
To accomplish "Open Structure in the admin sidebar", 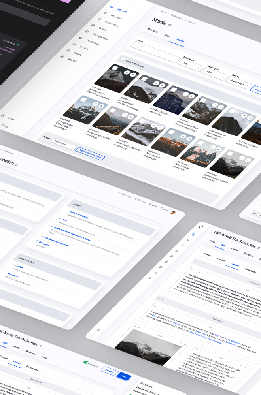I will click(116, 18).
